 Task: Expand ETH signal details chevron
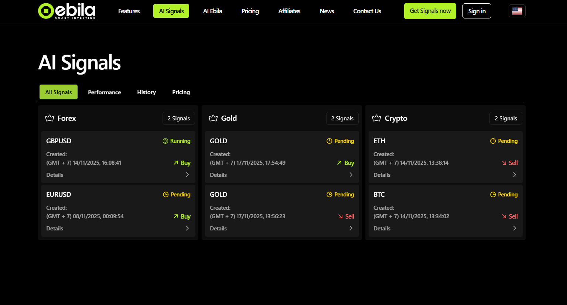click(515, 175)
